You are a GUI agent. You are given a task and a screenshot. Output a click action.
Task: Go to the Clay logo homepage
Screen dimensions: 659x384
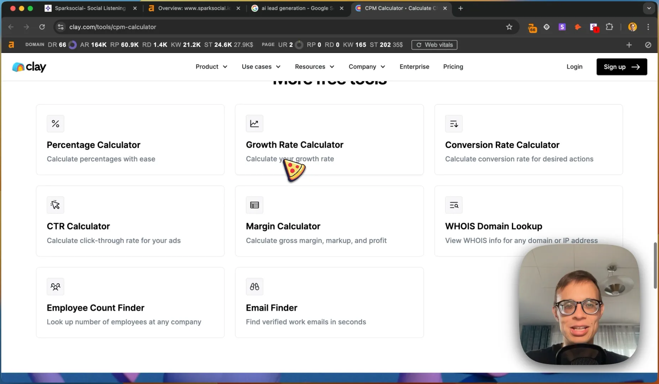pos(29,67)
